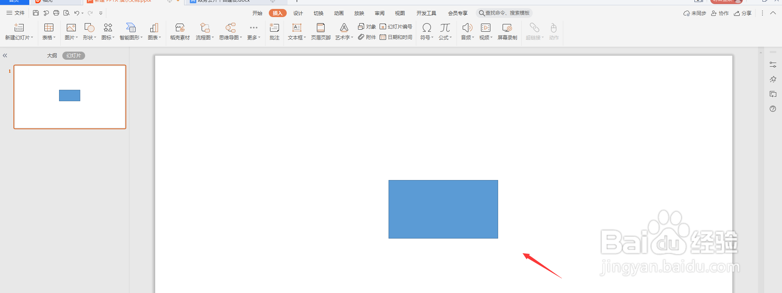Image resolution: width=782 pixels, height=293 pixels.
Task: Click the 协作 collaborate button
Action: 720,13
